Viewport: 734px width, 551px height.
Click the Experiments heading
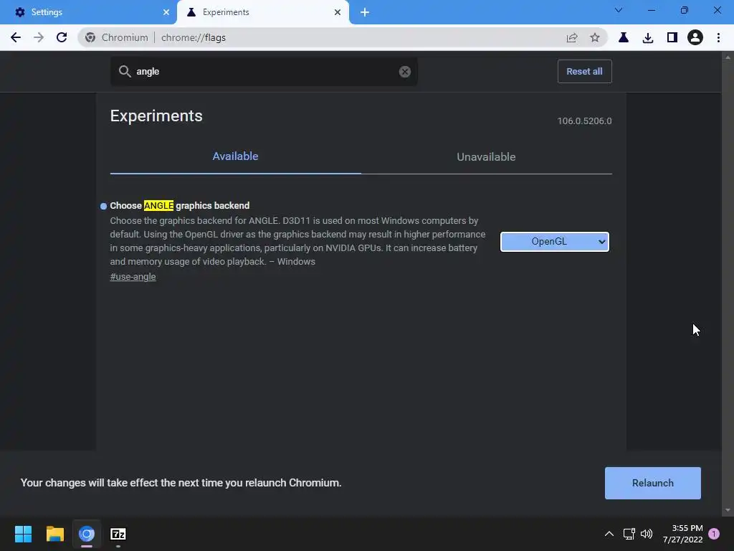click(156, 116)
